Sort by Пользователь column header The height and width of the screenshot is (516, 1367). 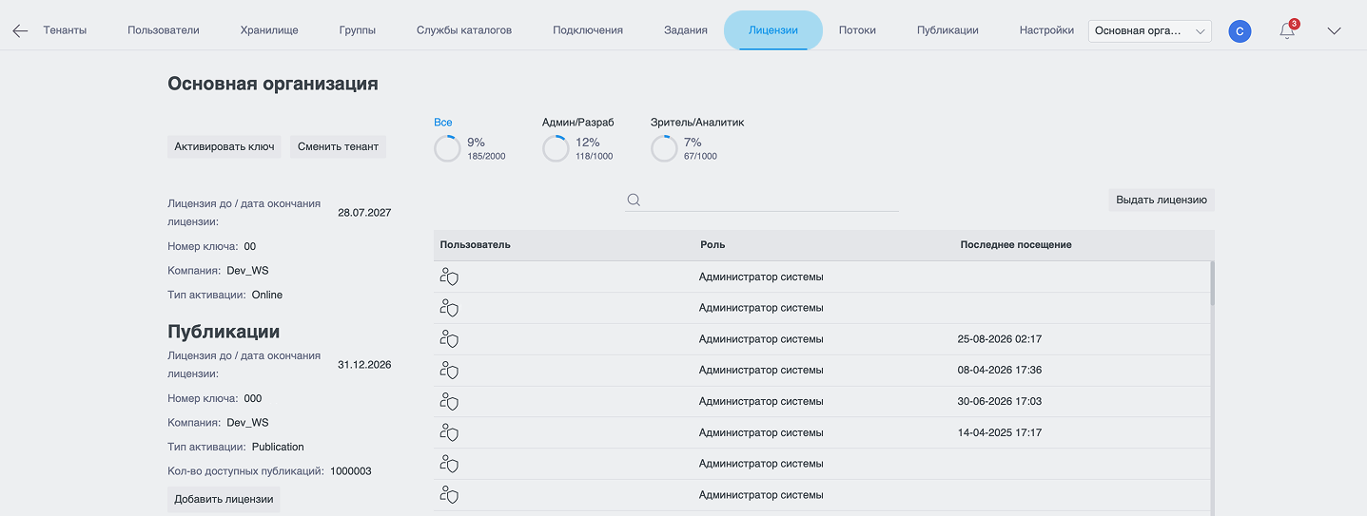[476, 244]
